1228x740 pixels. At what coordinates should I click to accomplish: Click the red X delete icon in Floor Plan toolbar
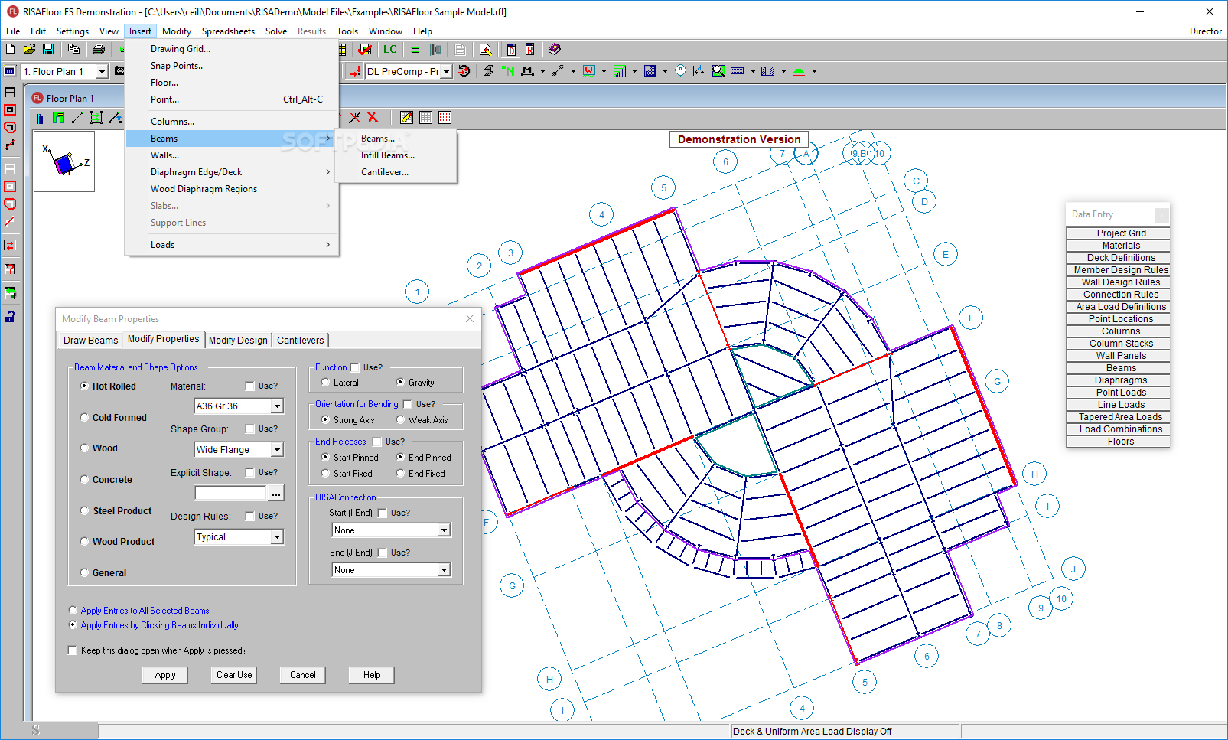click(x=373, y=117)
